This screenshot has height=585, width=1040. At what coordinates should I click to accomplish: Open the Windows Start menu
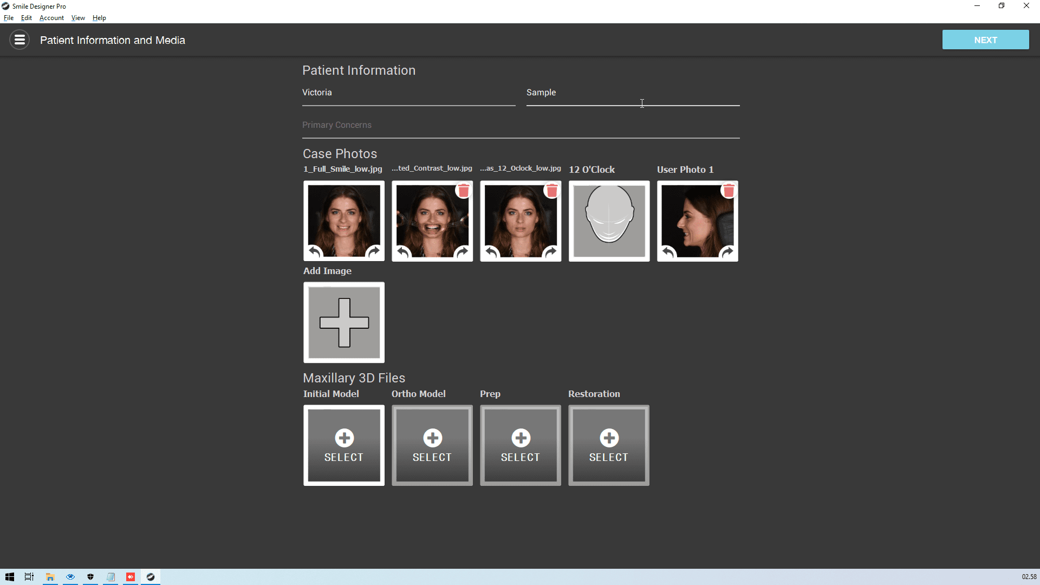coord(10,577)
